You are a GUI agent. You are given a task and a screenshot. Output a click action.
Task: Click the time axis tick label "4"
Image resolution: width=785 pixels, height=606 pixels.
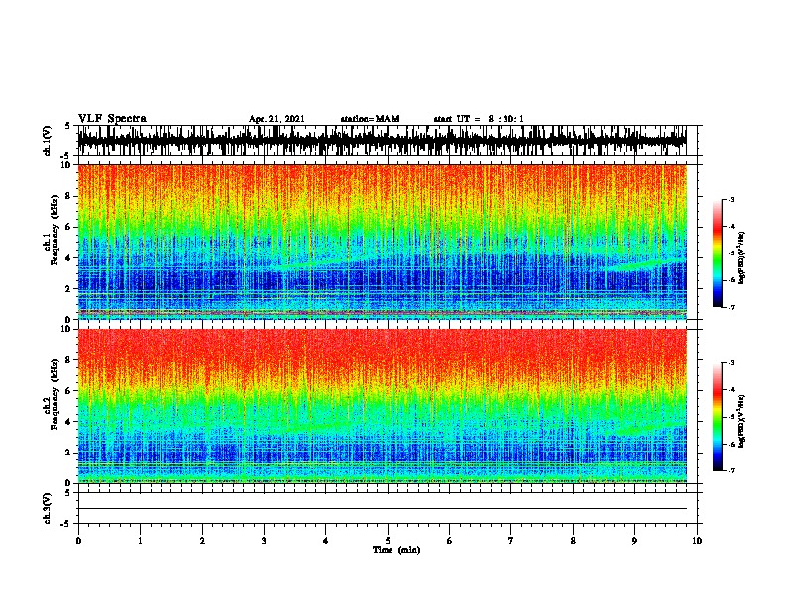[x=326, y=541]
